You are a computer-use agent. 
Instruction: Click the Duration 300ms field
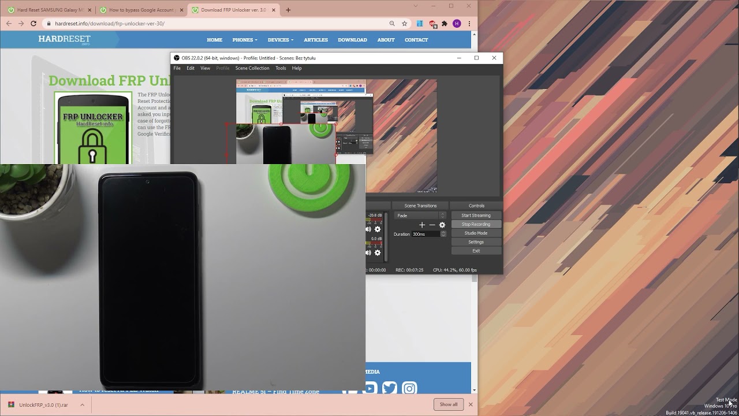pos(426,234)
